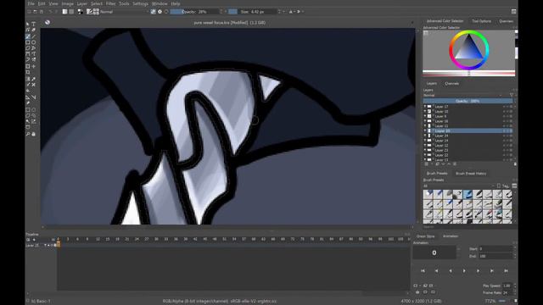
Task: Adjust the brush Size slider
Action: (253, 12)
